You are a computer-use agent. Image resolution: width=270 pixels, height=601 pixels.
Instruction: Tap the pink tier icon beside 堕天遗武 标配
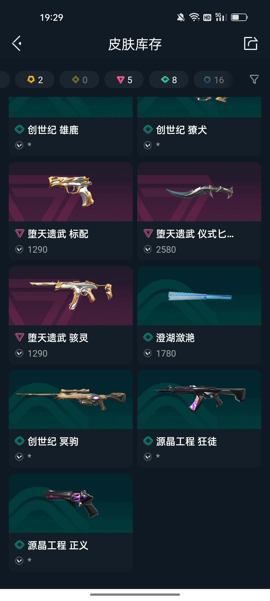(x=19, y=234)
